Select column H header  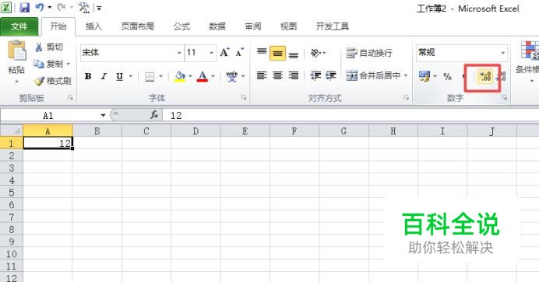click(x=393, y=131)
